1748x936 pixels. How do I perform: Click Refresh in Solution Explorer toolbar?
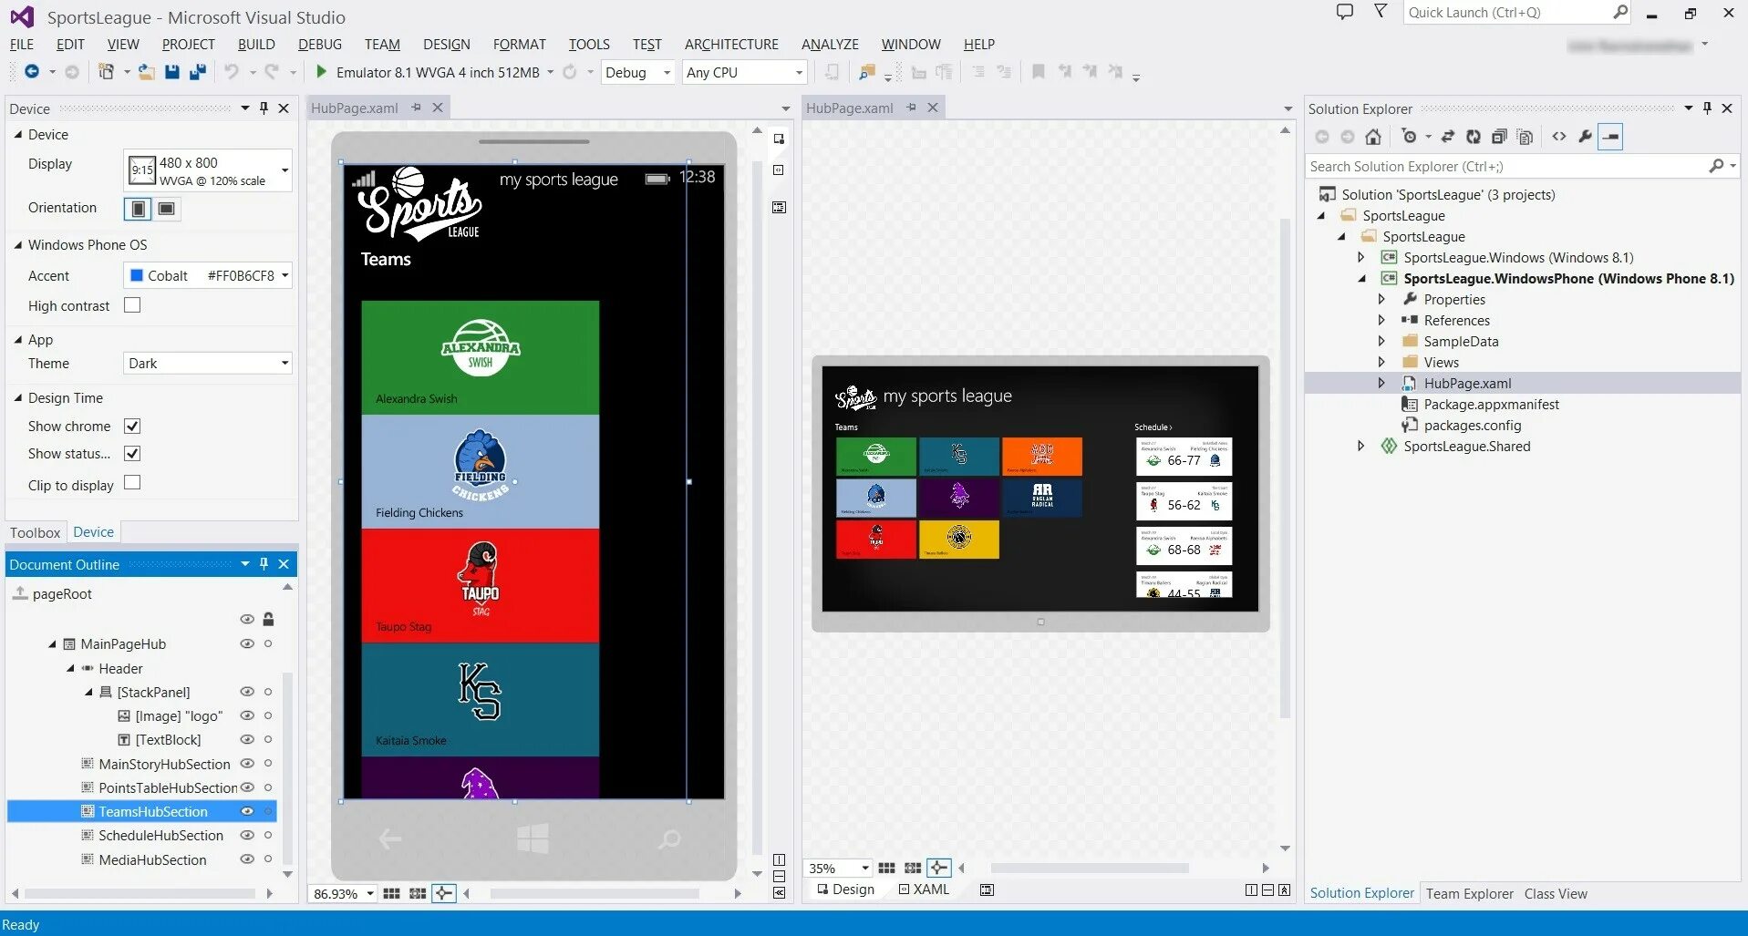point(1473,137)
